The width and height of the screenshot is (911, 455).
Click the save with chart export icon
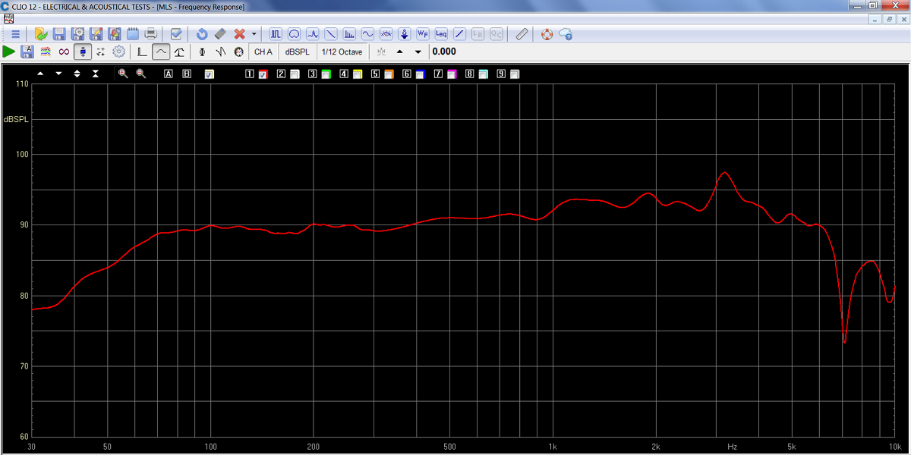(114, 34)
